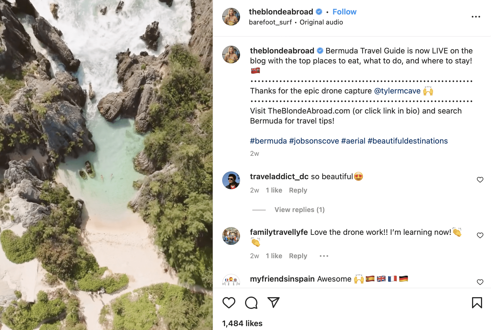Open the comment bubble icon
Screen dimensions: 491x330
(x=251, y=303)
